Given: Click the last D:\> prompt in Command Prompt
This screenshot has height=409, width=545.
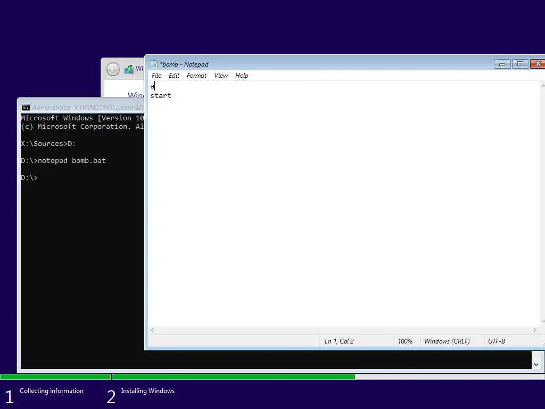Looking at the screenshot, I should [x=29, y=178].
